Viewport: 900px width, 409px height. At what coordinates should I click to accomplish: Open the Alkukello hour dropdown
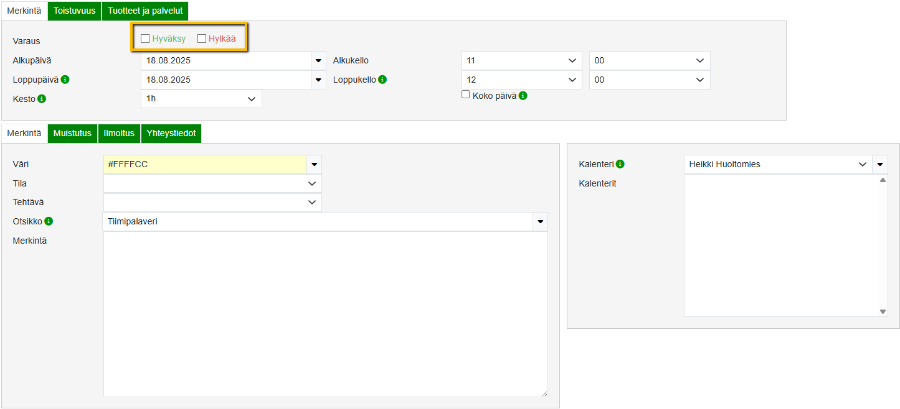pos(521,61)
